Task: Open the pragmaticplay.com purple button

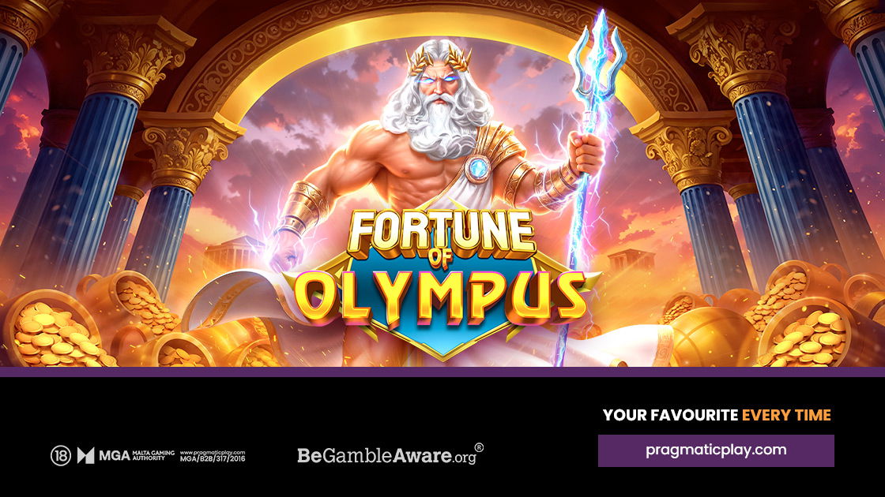Action: (x=716, y=450)
